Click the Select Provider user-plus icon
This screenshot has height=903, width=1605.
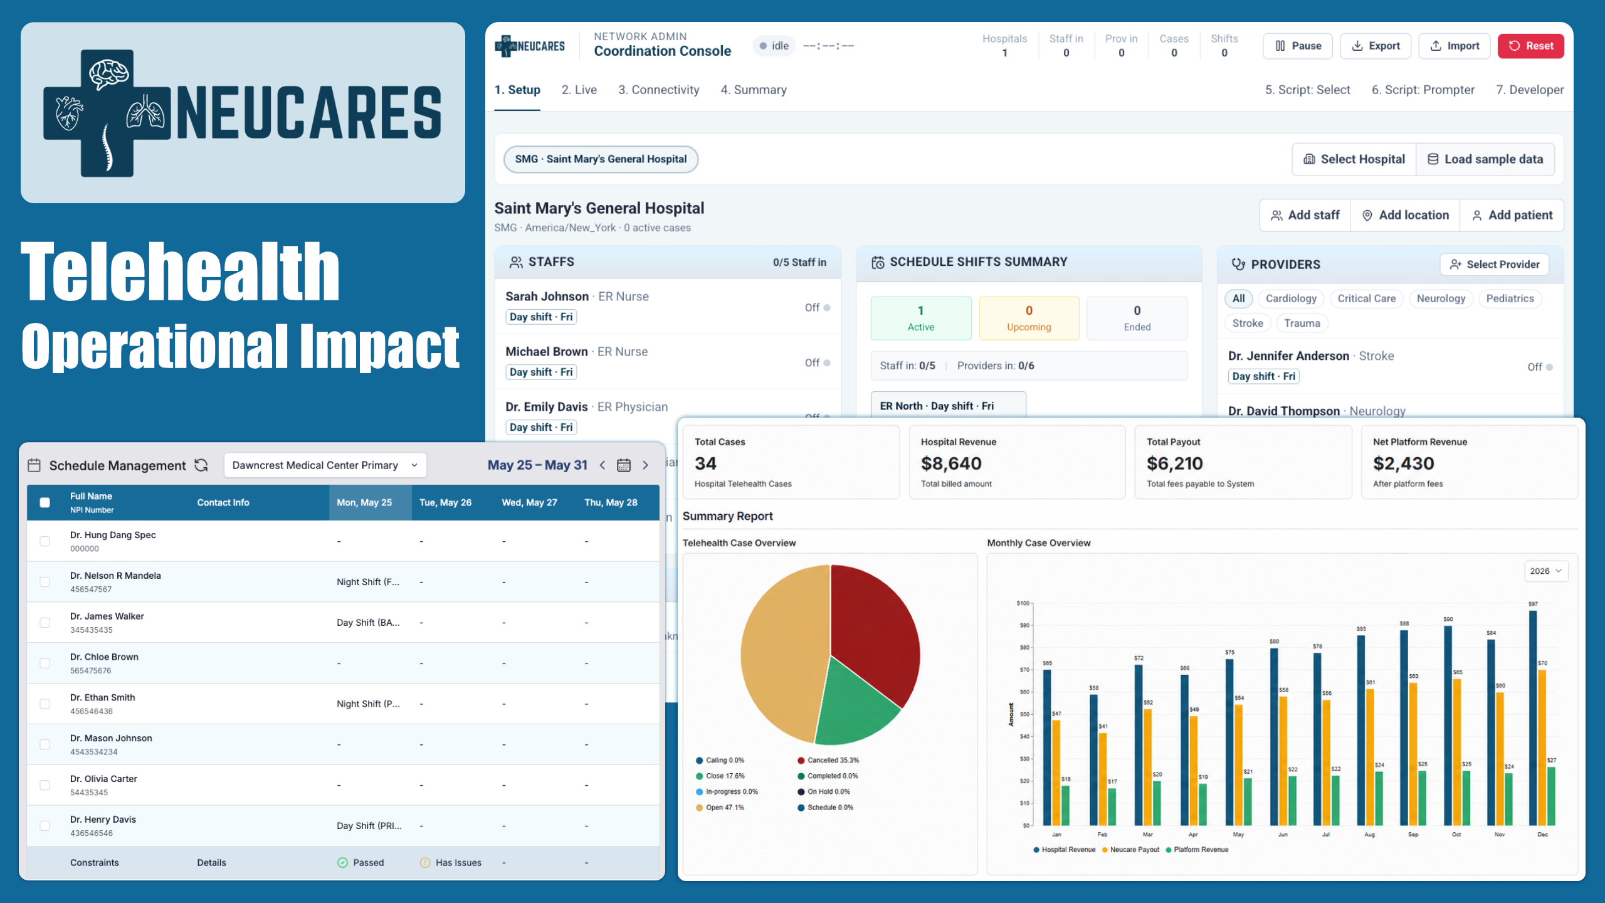[1456, 265]
